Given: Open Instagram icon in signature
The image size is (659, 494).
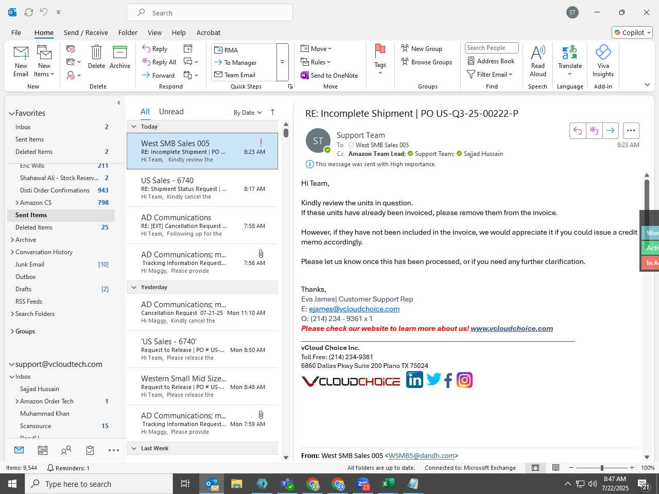Looking at the screenshot, I should pos(464,380).
